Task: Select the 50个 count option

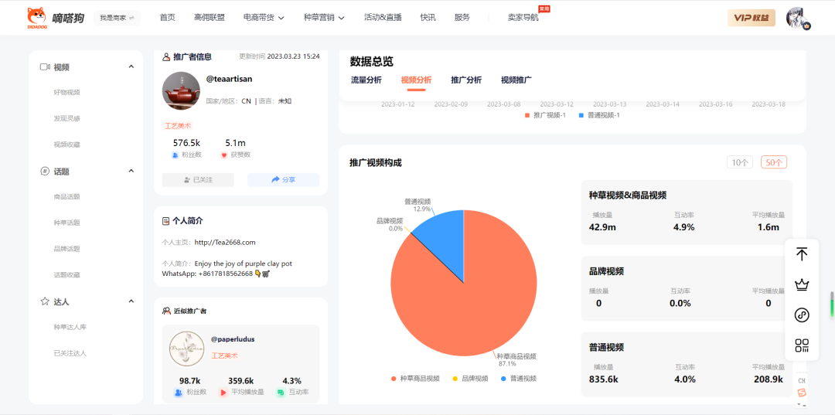Action: click(774, 163)
